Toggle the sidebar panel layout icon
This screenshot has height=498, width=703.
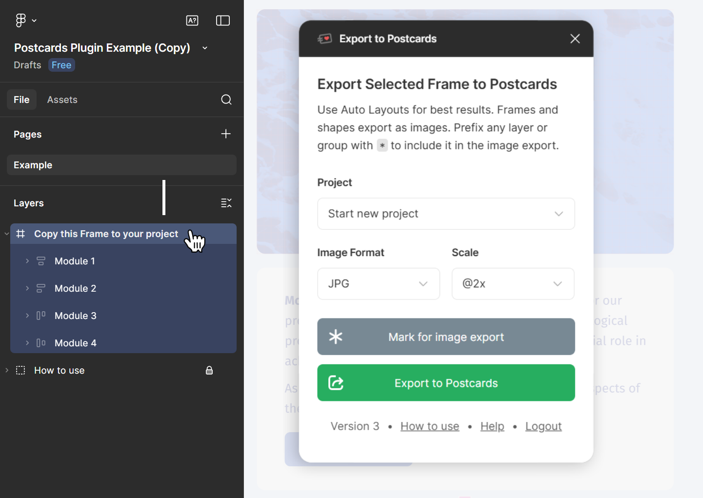pyautogui.click(x=223, y=20)
